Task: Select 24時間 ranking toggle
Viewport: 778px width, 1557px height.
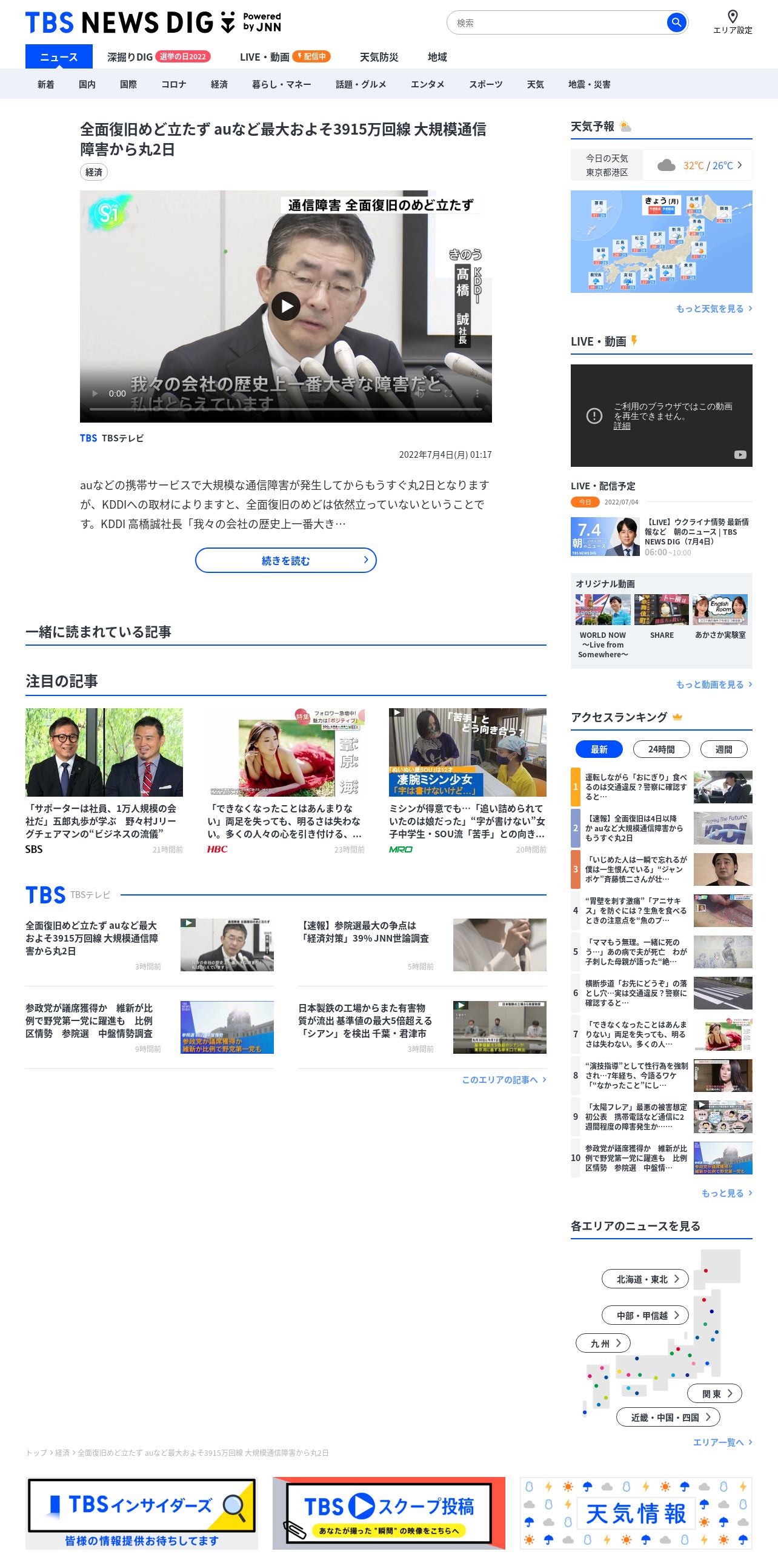Action: point(662,749)
